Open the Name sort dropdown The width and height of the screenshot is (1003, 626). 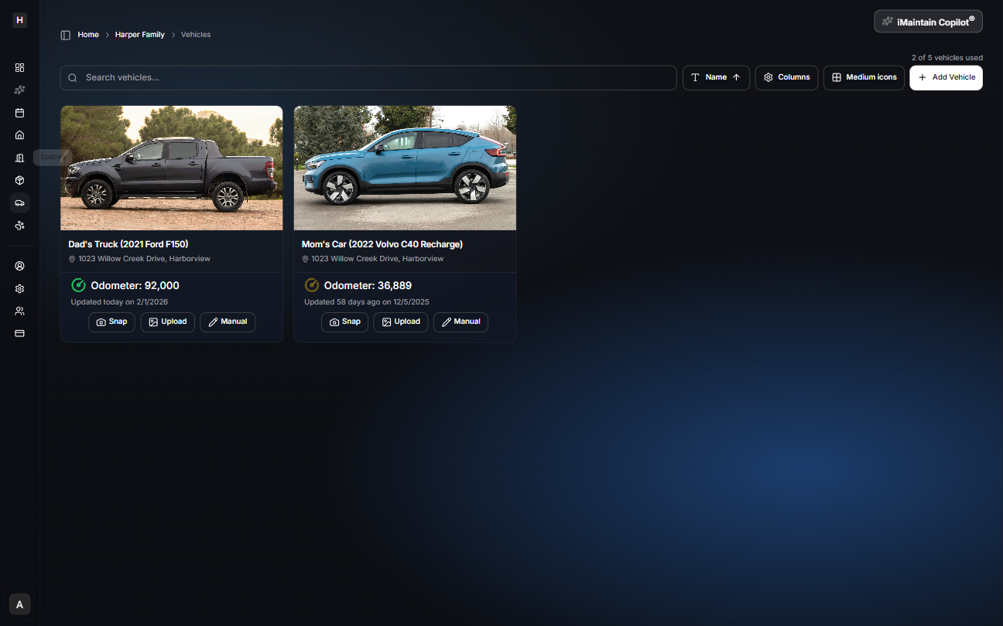click(x=716, y=77)
